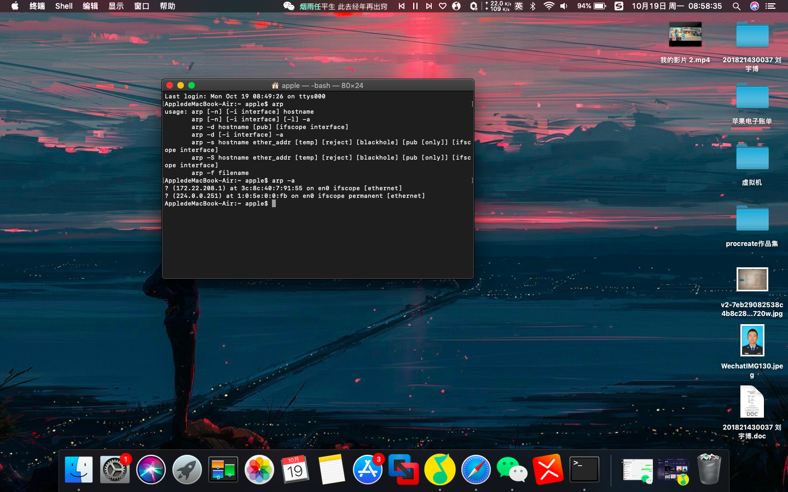Screen dimensions: 788x492
Task: Open System Preferences in the Dock
Action: point(115,470)
